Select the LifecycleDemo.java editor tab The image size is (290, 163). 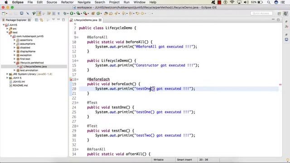(86, 20)
